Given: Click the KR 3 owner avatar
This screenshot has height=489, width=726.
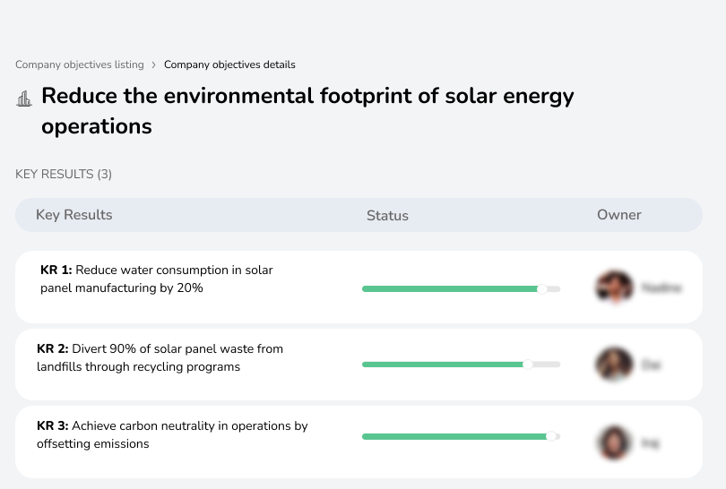Looking at the screenshot, I should 615,442.
